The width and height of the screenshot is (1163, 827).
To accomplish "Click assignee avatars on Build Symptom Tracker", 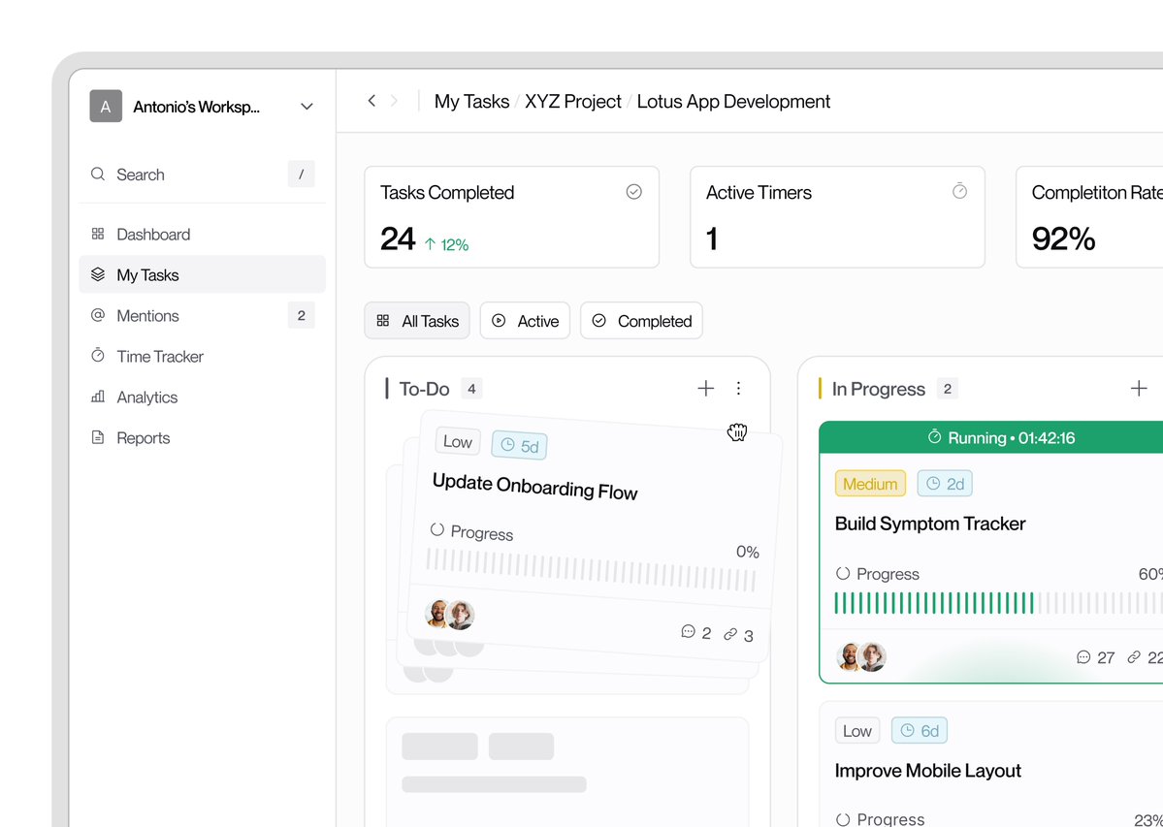I will click(x=861, y=656).
